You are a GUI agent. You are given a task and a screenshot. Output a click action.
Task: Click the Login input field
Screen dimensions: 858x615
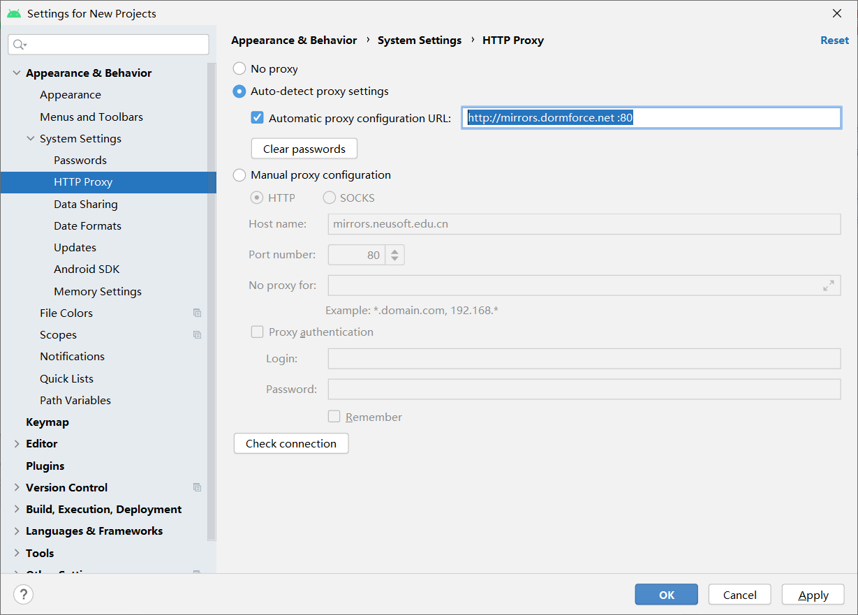(584, 358)
